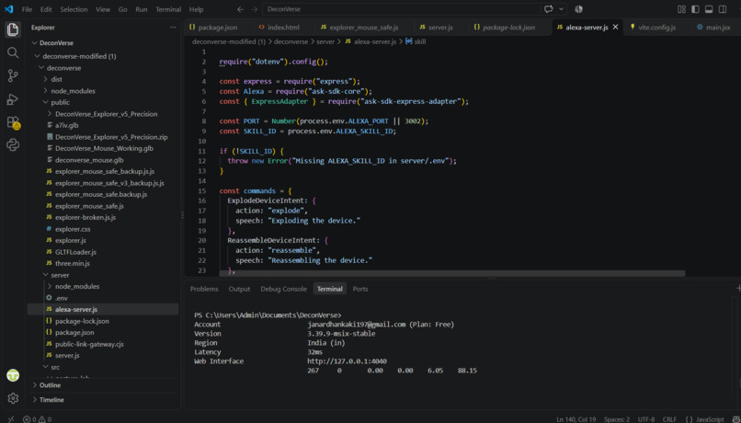
Task: Expand the dist folder
Action: coord(103,79)
